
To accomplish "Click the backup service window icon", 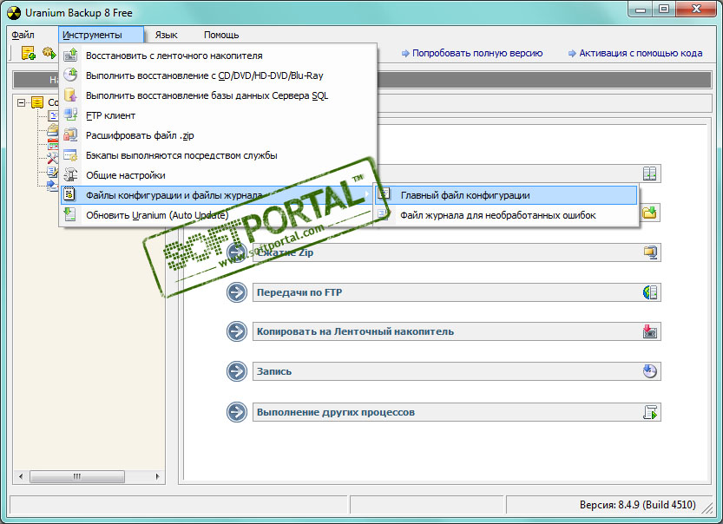I will click(x=70, y=154).
